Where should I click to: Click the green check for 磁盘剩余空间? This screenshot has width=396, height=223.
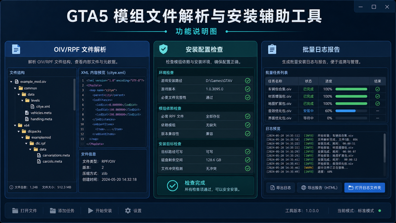247,160
